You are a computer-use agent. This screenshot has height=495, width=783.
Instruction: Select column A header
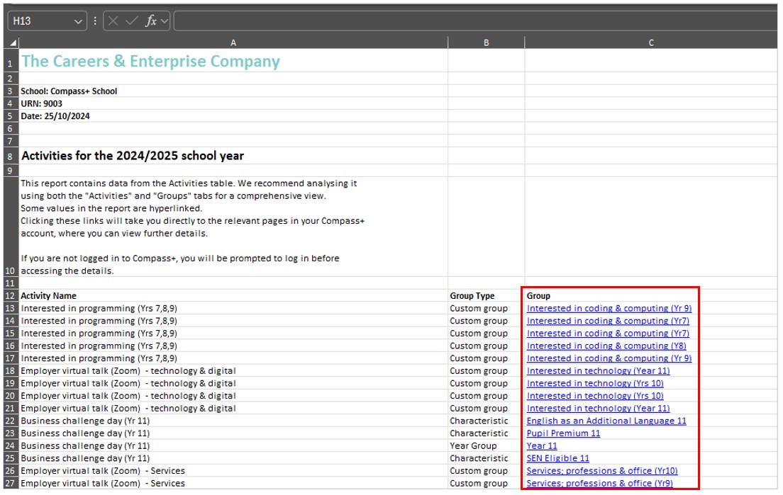point(233,43)
